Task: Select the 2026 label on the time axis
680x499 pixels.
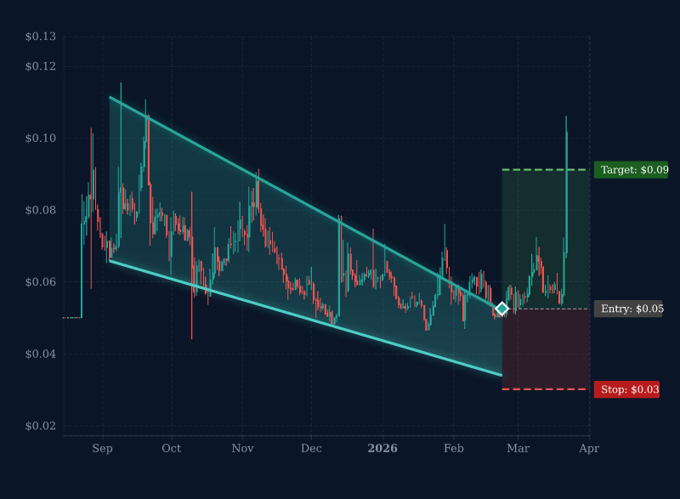Action: 382,448
